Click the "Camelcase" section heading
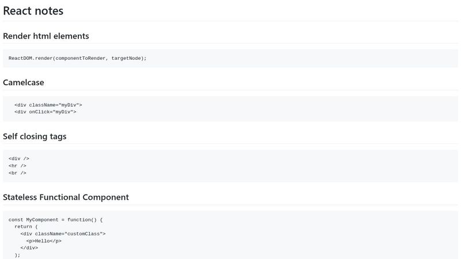 (x=24, y=82)
